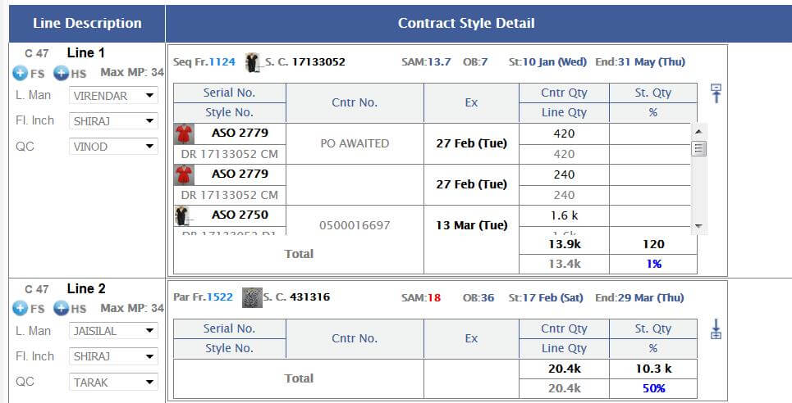This screenshot has width=792, height=403.
Task: Click scroll-down arrow in Line 1 style list
Action: tap(698, 226)
